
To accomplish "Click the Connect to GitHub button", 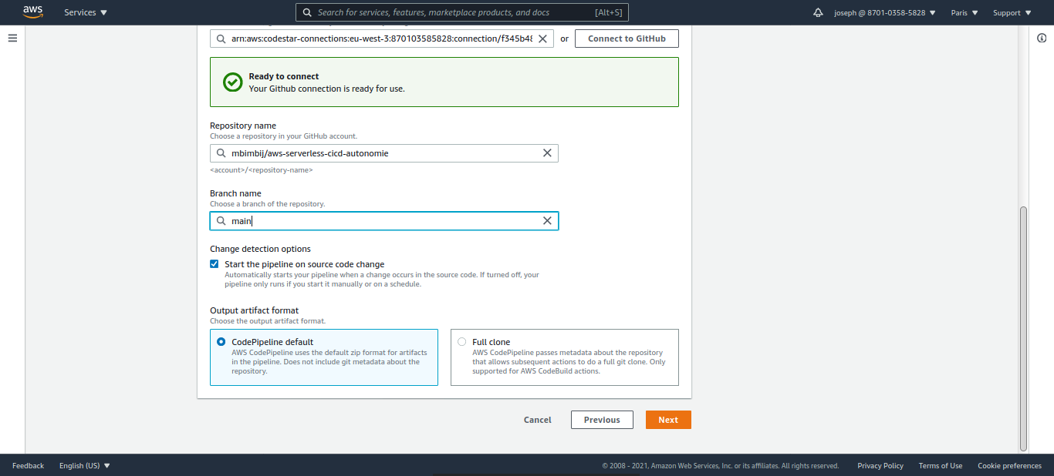I will pos(627,39).
